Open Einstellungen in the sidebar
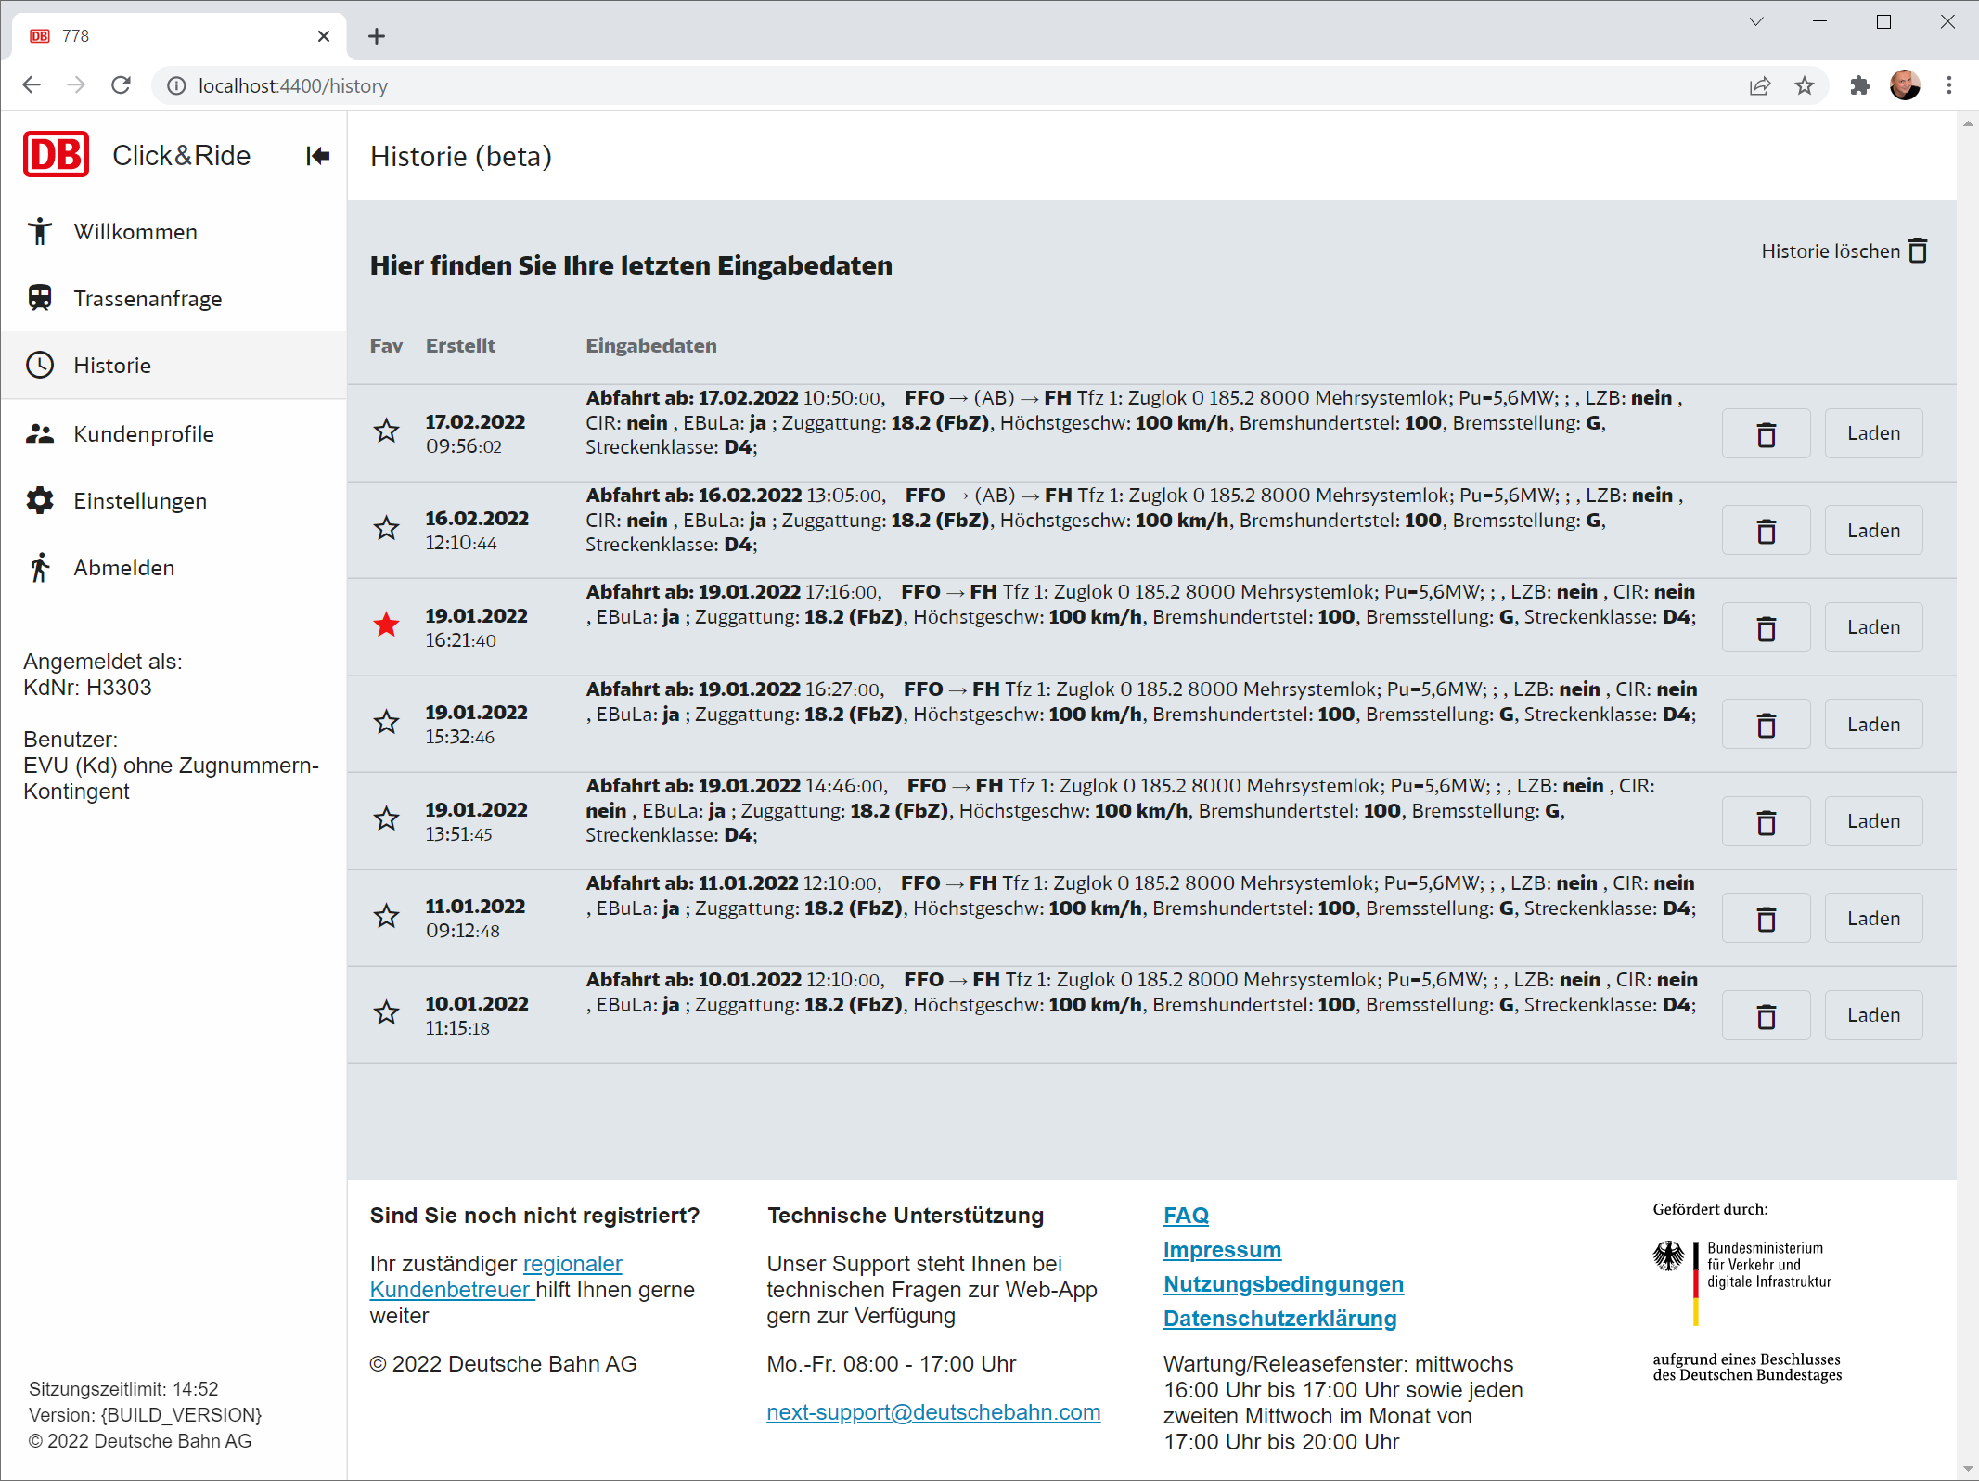This screenshot has width=1979, height=1481. click(140, 501)
